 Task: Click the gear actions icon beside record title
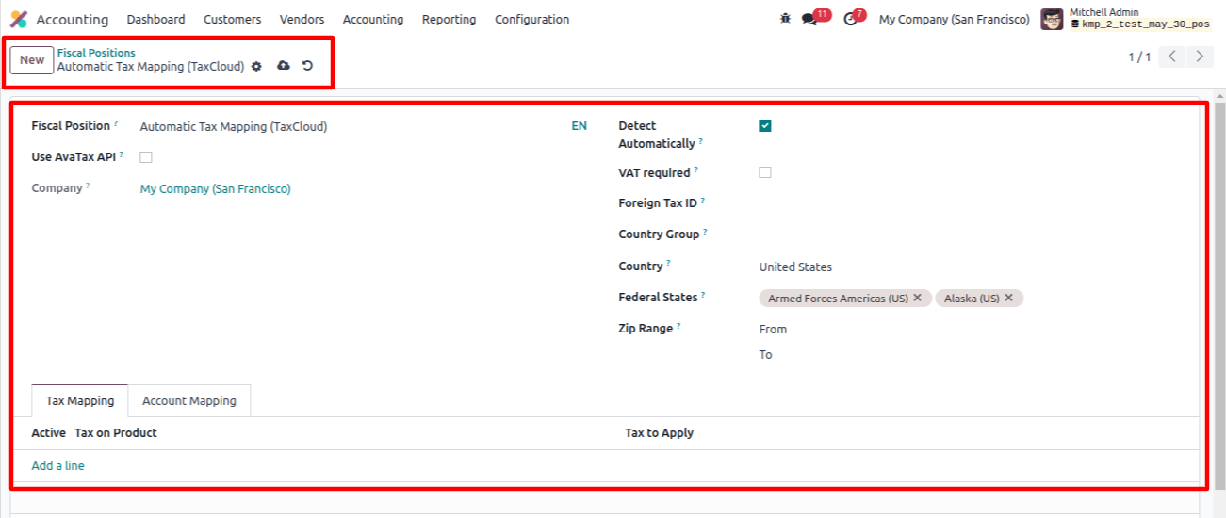pos(256,66)
